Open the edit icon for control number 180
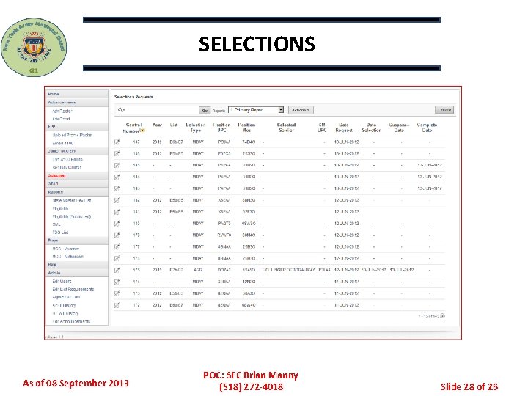 point(117,223)
